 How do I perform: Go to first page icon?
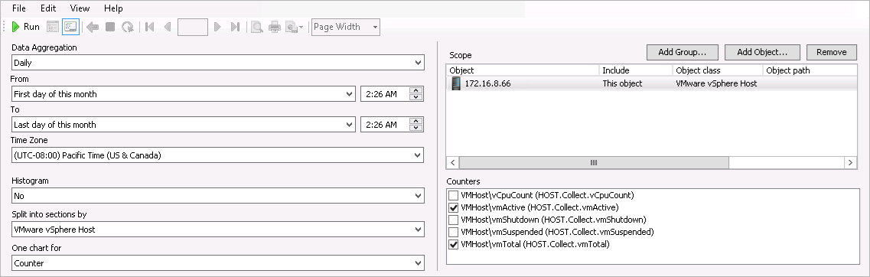(149, 27)
